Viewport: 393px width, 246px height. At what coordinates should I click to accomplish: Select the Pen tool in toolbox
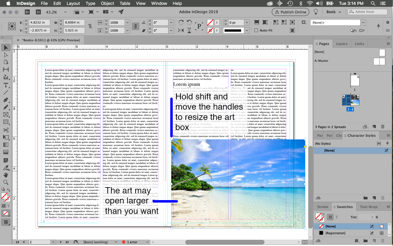point(6,100)
